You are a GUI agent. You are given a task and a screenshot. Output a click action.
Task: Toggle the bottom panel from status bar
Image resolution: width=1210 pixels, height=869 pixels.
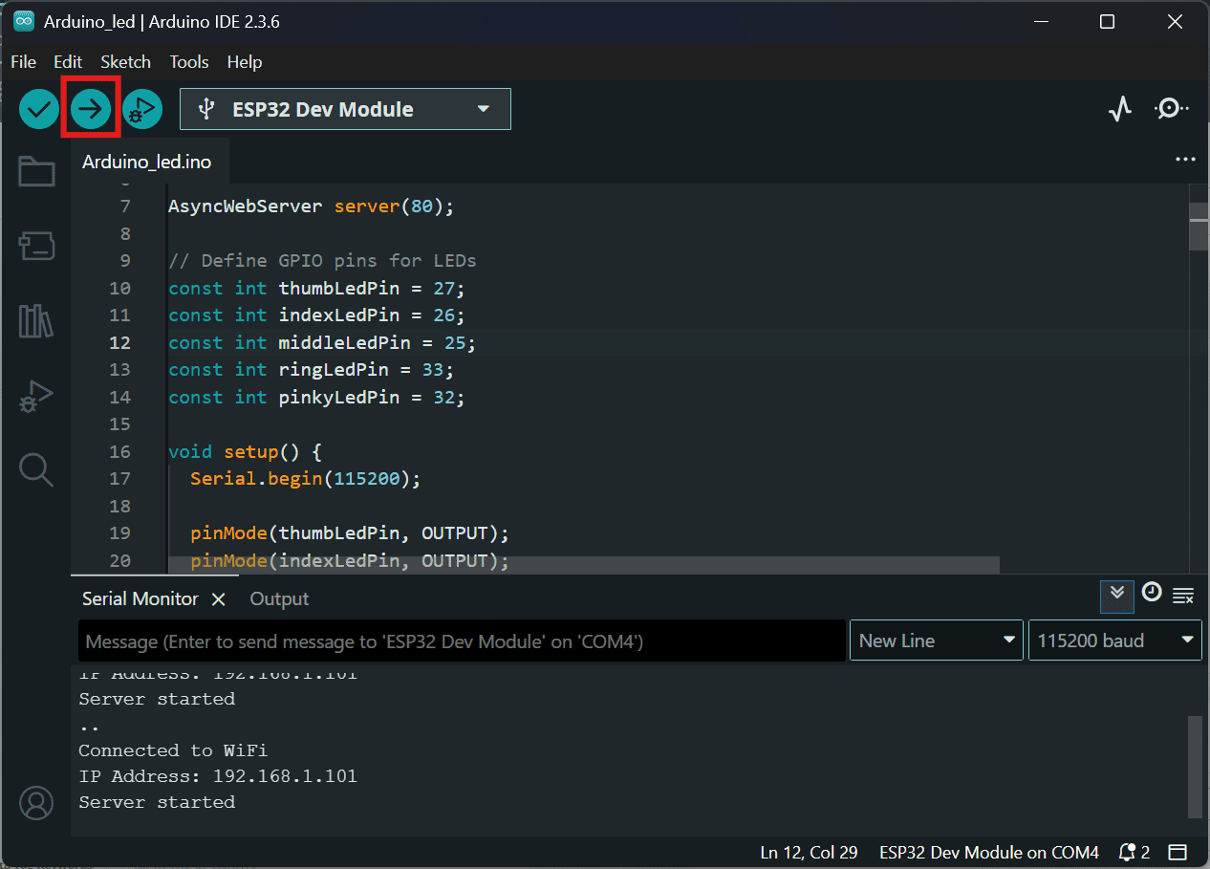(1178, 852)
